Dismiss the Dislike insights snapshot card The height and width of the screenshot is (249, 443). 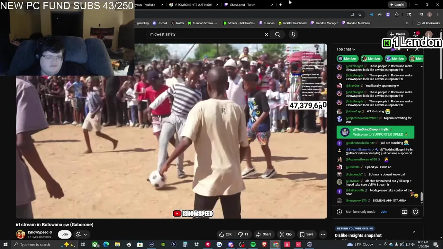414,232
